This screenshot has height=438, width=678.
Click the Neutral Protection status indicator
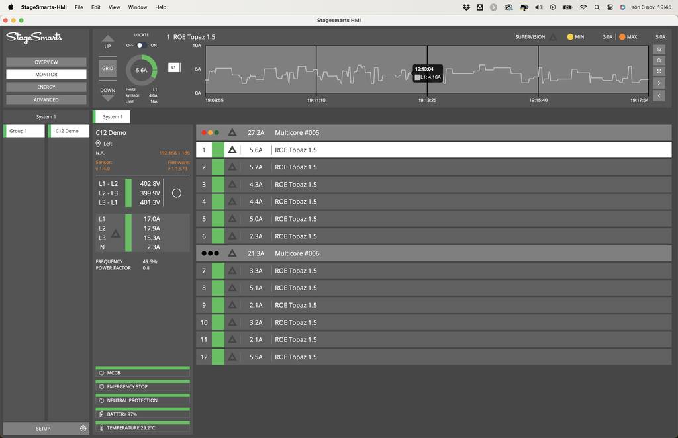coord(143,400)
